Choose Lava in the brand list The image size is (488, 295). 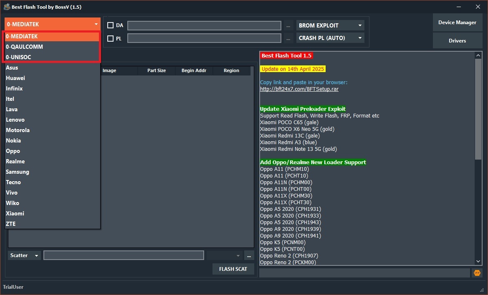[52, 109]
